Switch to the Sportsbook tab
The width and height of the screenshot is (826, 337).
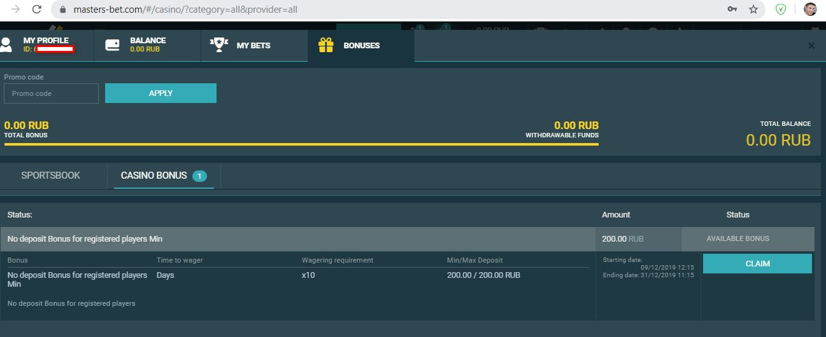point(51,175)
